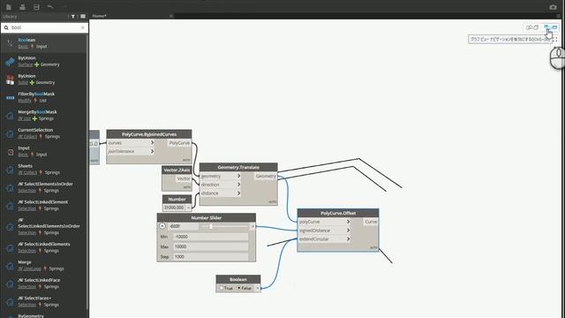Screen dimensions: 565x318
Task: Open the 'Basic' link under Boolean result
Action: pos(23,47)
